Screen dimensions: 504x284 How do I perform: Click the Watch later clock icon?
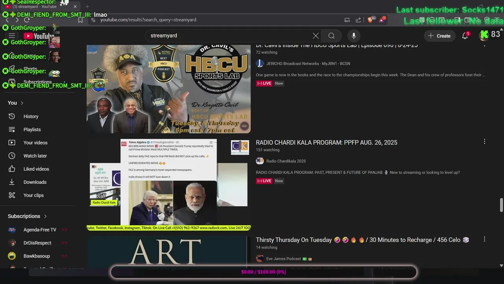tap(12, 156)
